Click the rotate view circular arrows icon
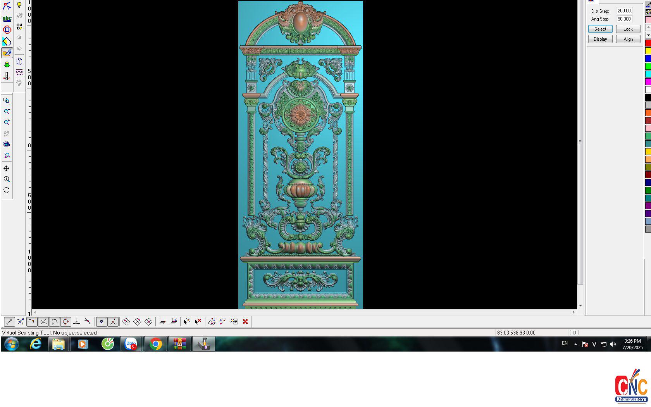Image resolution: width=651 pixels, height=407 pixels. (7, 190)
